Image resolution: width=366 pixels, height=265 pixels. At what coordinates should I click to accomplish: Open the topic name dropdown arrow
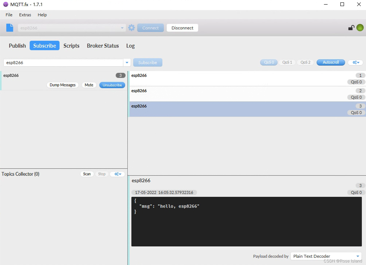coord(127,62)
